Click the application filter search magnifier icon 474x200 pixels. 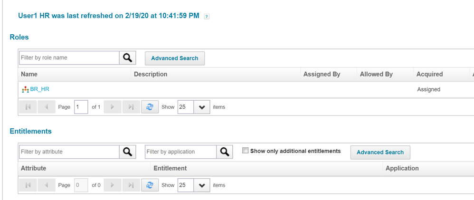click(225, 152)
